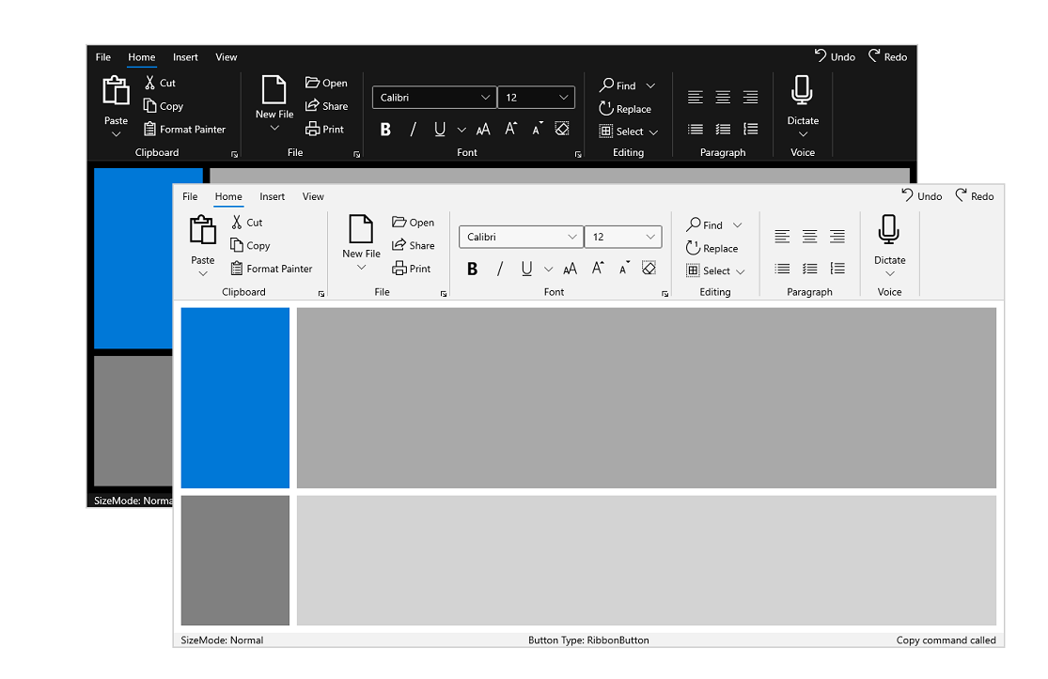
Task: Switch to the Insert ribbon tab
Action: coord(272,196)
